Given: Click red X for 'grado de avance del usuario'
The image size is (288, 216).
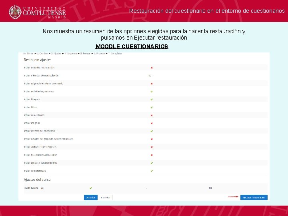Looking at the screenshot, I should point(152,139).
